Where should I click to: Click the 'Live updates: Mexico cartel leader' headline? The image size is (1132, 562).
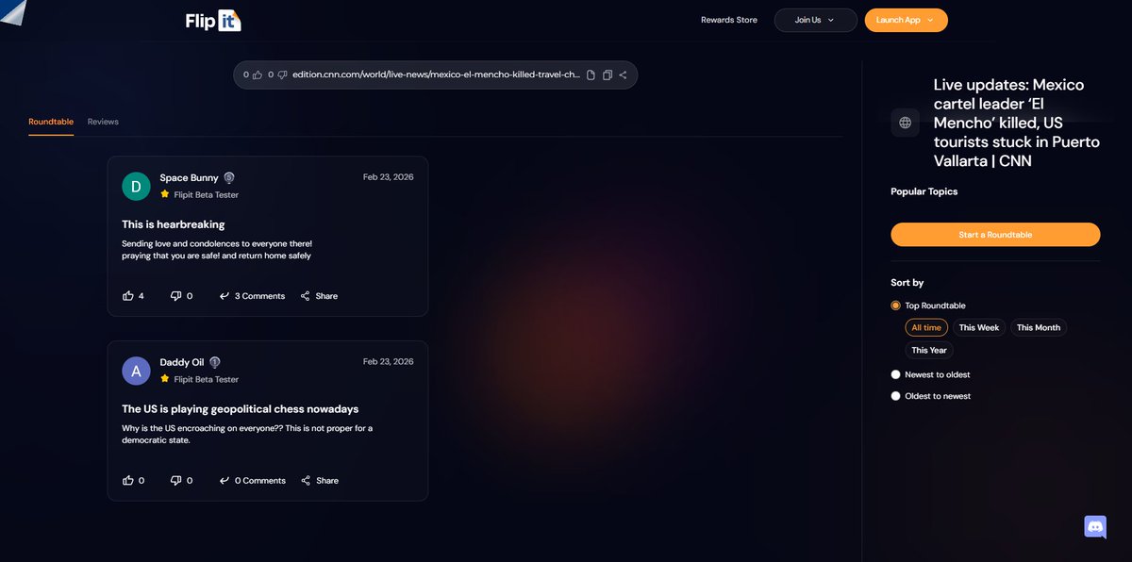(x=1017, y=123)
